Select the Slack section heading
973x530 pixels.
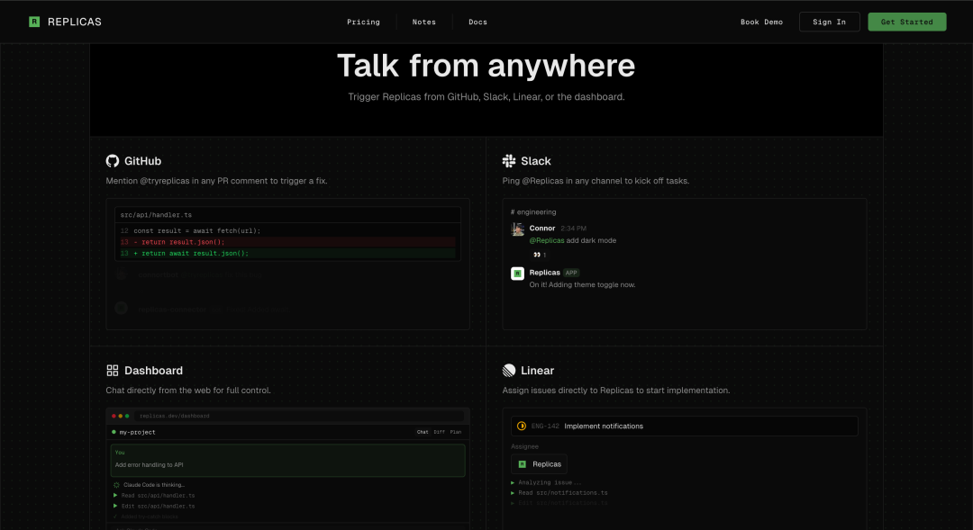tap(535, 161)
